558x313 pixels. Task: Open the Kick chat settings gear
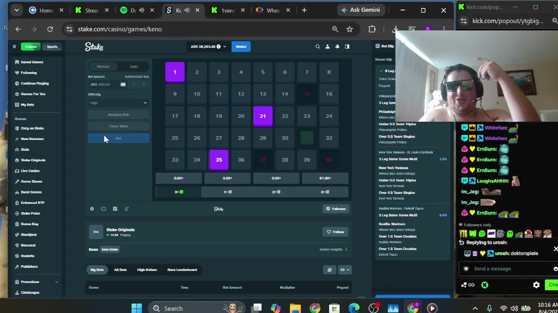pyautogui.click(x=536, y=285)
